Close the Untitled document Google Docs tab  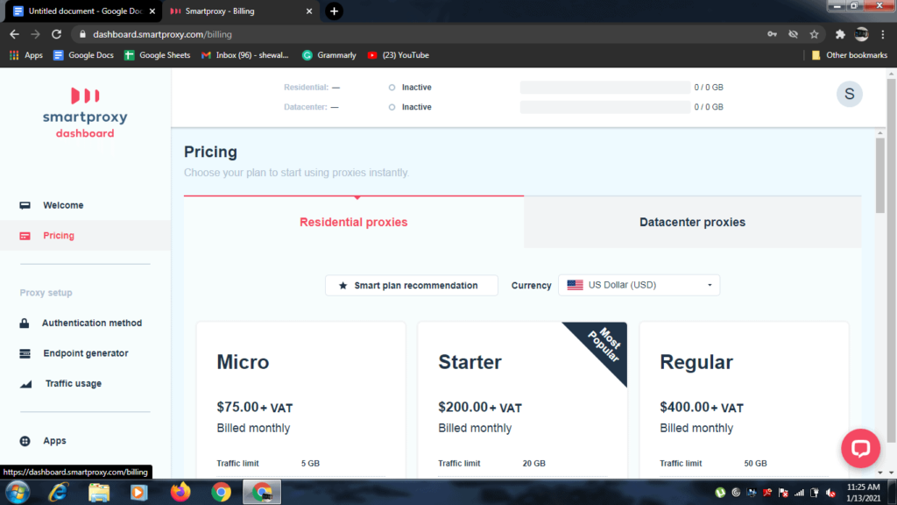152,11
